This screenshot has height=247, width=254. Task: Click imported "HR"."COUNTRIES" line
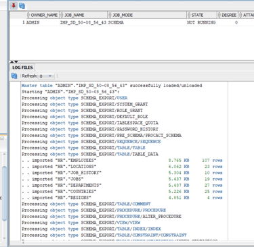[x=122, y=192]
